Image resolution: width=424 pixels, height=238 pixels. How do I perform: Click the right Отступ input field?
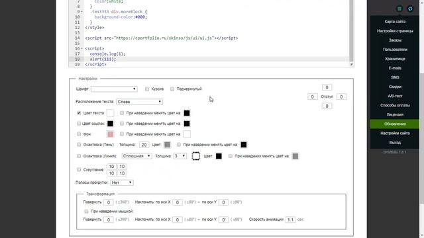coord(342,97)
